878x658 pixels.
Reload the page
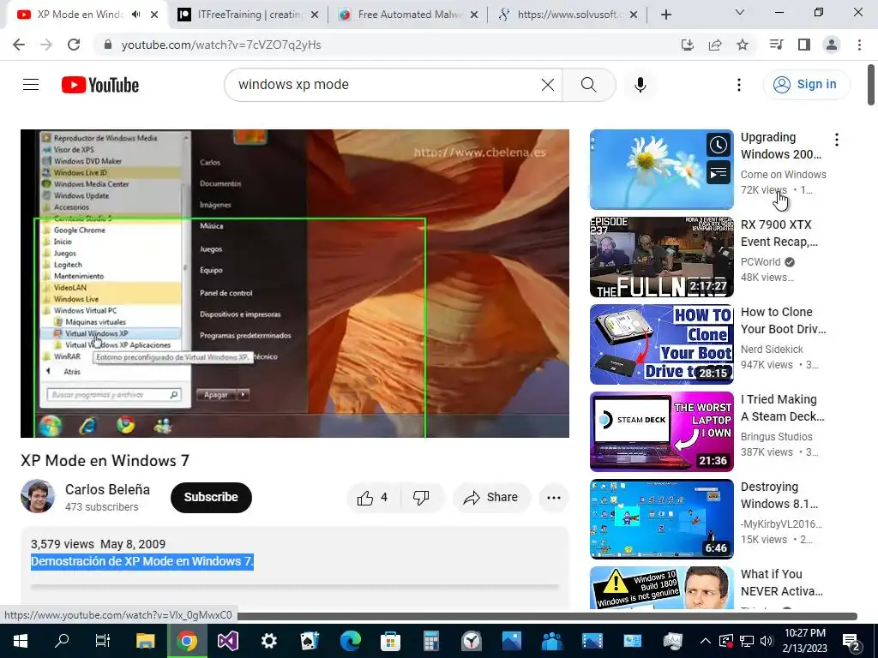point(74,45)
